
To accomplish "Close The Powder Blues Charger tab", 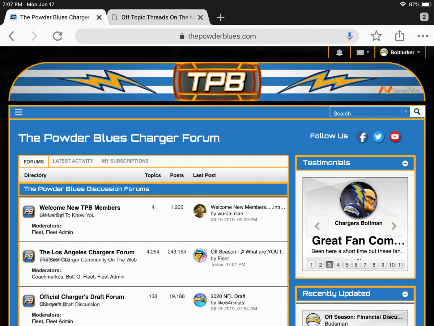I will (x=99, y=17).
